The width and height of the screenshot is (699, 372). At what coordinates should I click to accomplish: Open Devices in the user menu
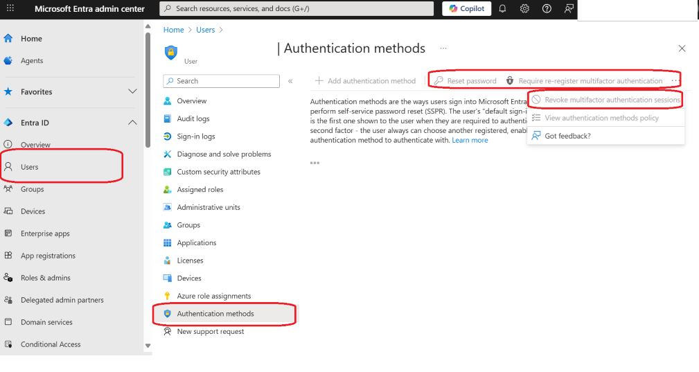click(x=189, y=278)
